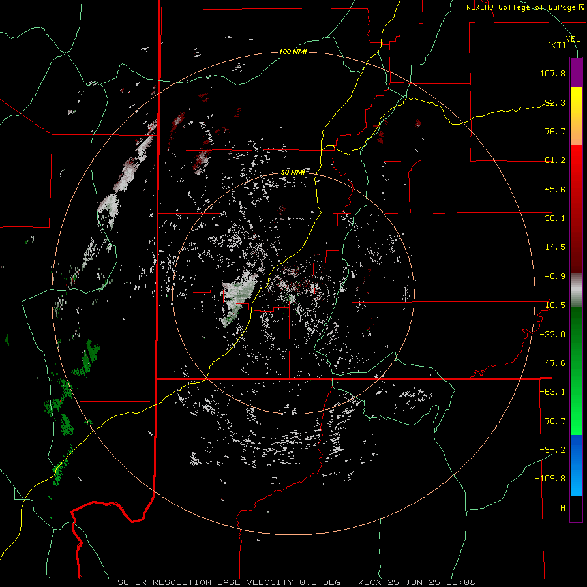Click the -16.5 velocity scale value
587x587 pixels.
point(552,305)
